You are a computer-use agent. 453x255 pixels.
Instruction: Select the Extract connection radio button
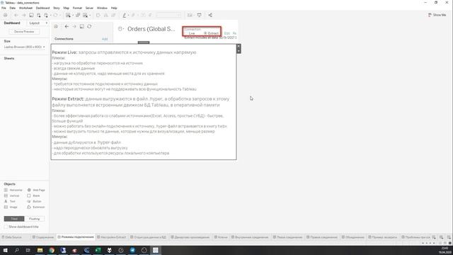point(205,33)
